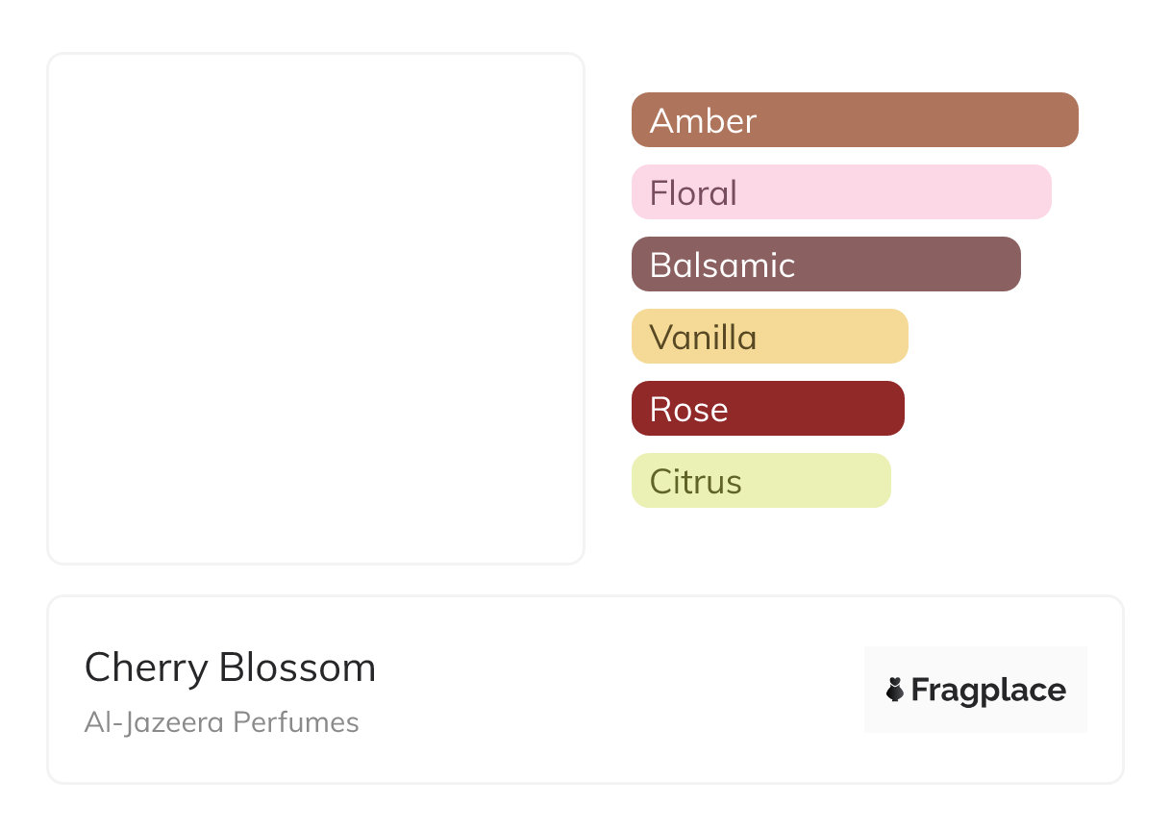
Task: Click the Fragplace perfume bottle icon
Action: click(x=895, y=690)
